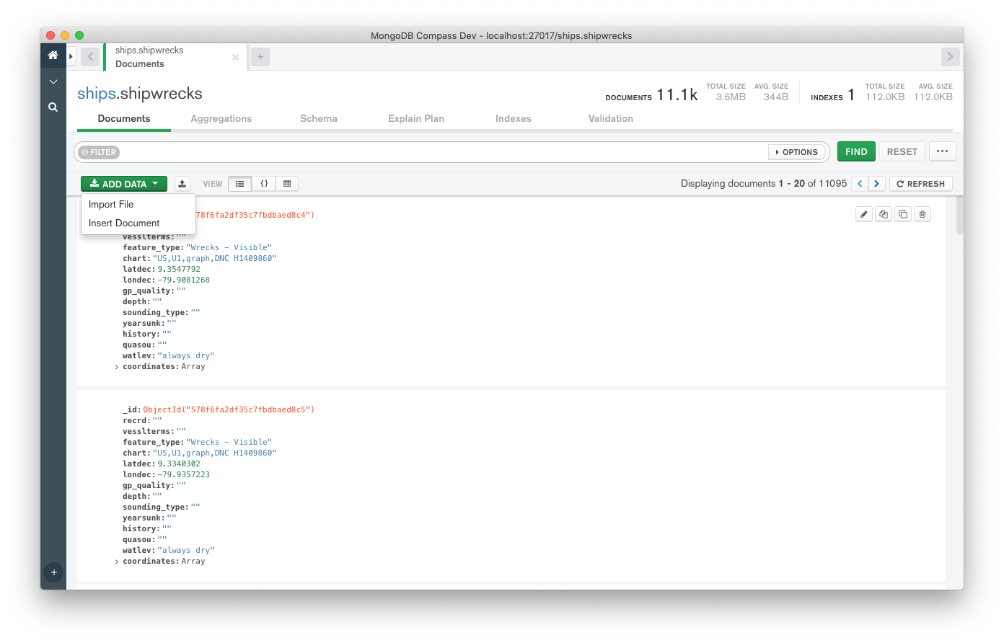Image resolution: width=1004 pixels, height=643 pixels.
Task: Close the ships.shipwrecks tab
Action: (235, 57)
